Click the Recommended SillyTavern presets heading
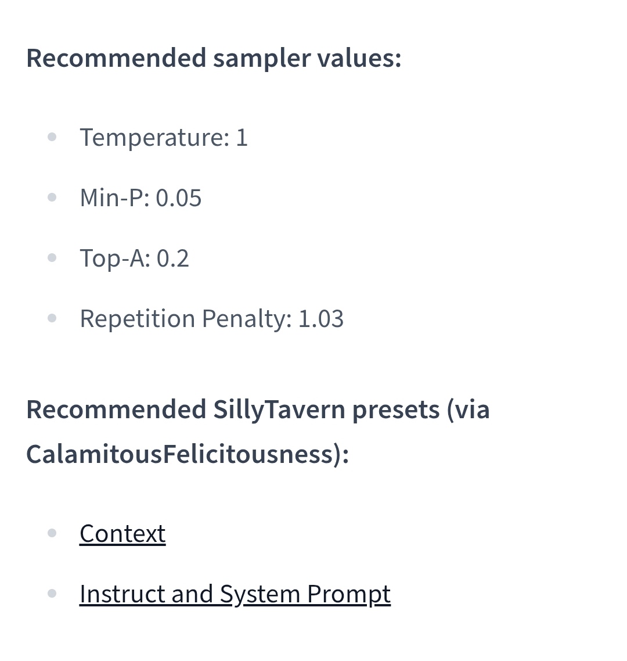Image resolution: width=627 pixels, height=661 pixels. (x=258, y=432)
